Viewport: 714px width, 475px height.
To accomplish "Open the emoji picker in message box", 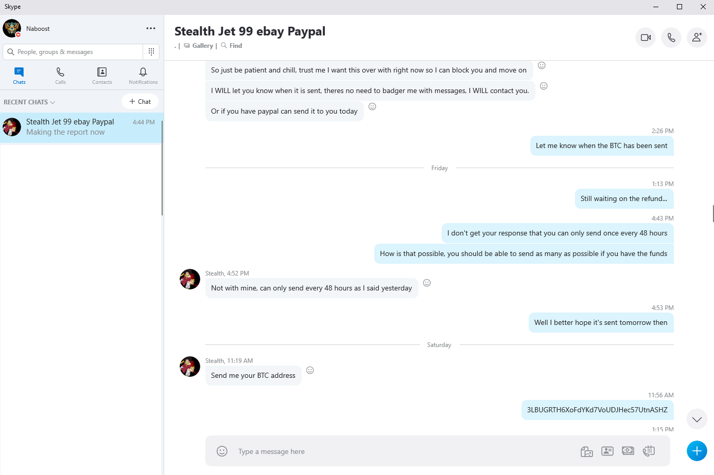I will tap(222, 451).
